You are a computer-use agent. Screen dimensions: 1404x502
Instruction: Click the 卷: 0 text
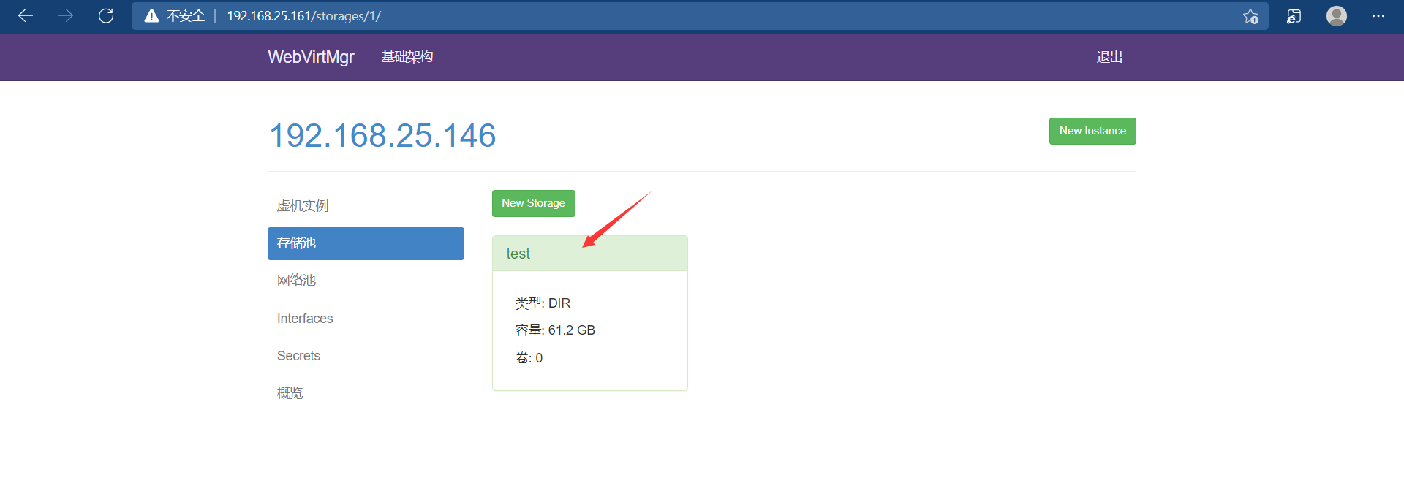529,358
